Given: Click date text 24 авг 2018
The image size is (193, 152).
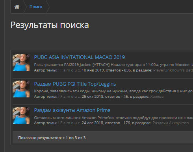Looking at the screenshot, I should (92, 123).
